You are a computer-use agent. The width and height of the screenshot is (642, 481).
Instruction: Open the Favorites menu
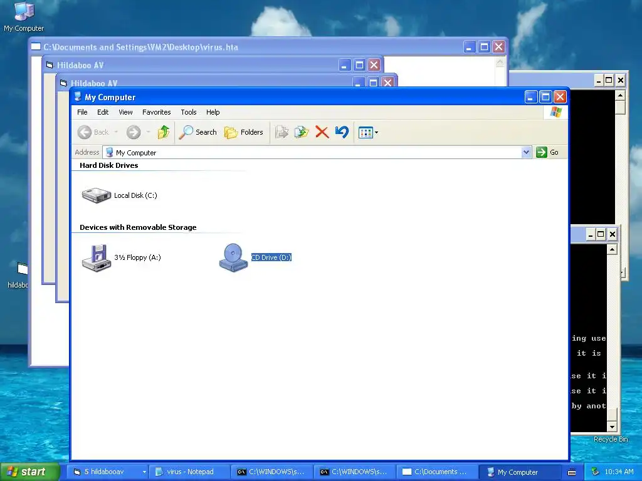(156, 112)
